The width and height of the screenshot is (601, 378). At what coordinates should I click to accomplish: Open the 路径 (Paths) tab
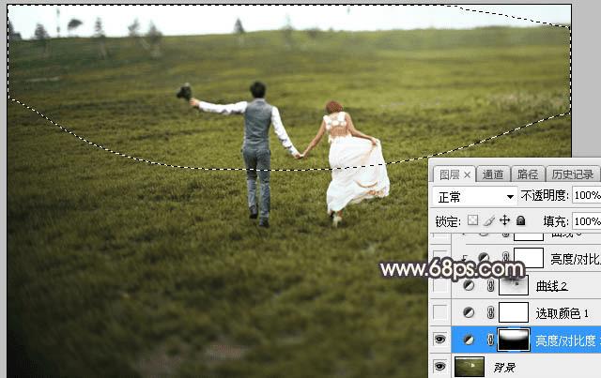point(528,174)
